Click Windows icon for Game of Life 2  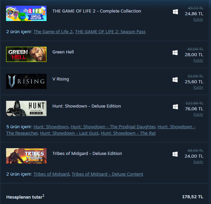click(x=175, y=12)
